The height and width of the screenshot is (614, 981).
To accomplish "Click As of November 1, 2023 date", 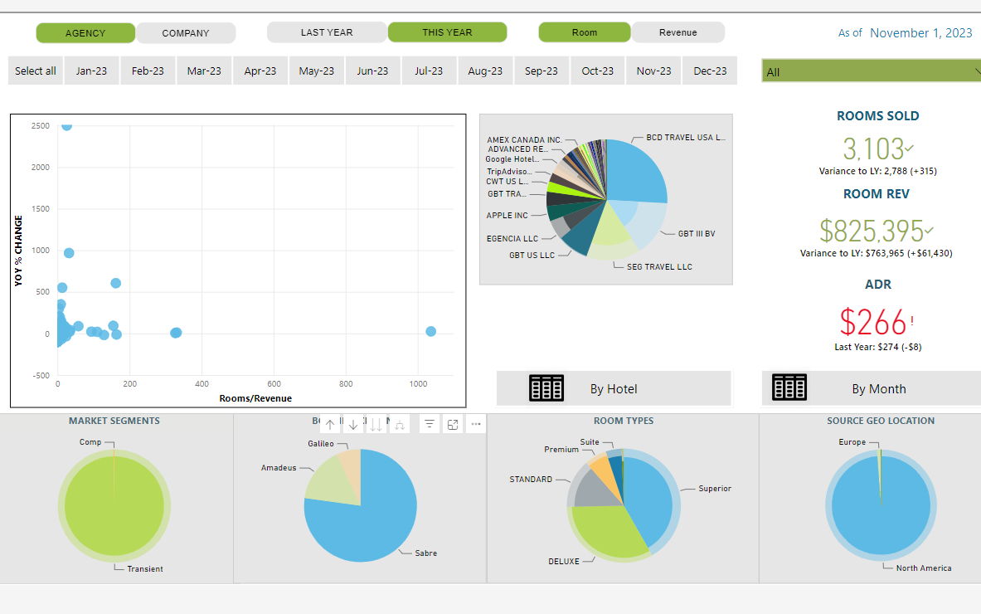I will tap(906, 32).
